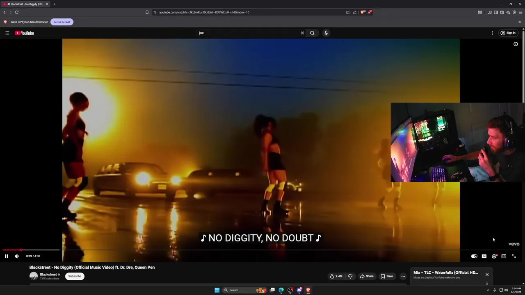This screenshot has width=525, height=295.
Task: Click the webcam overlay thumbnail
Action: [x=458, y=142]
